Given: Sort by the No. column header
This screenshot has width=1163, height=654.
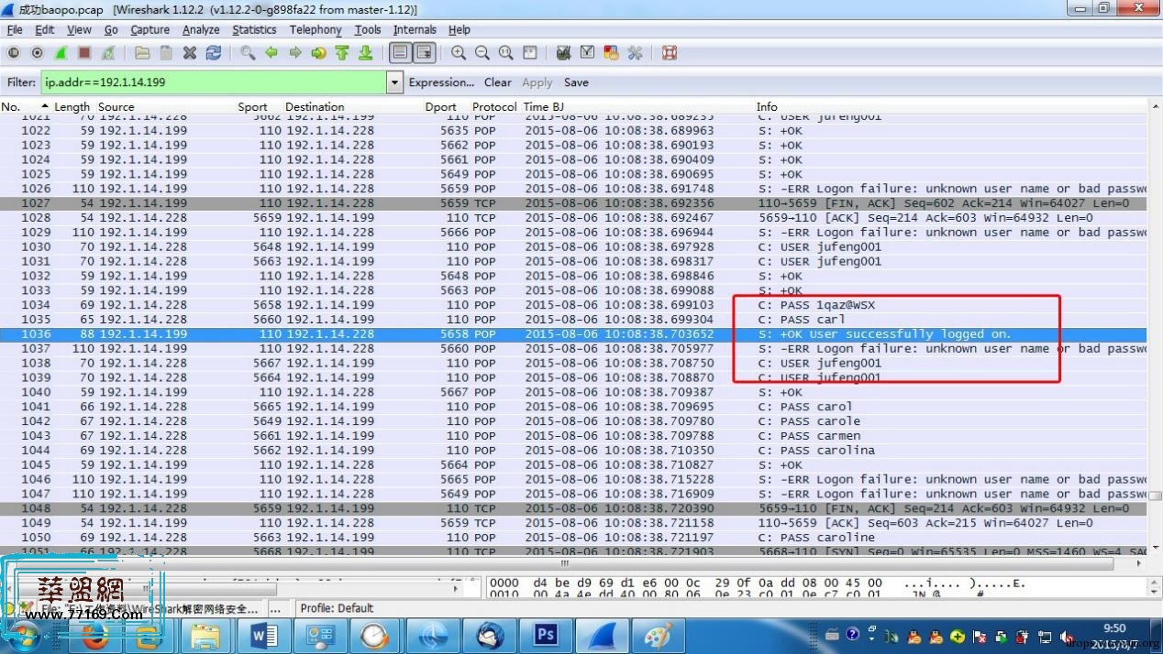Looking at the screenshot, I should pyautogui.click(x=11, y=107).
